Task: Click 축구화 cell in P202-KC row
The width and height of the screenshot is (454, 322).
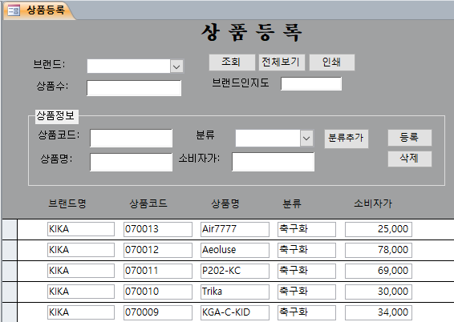Action: click(306, 271)
